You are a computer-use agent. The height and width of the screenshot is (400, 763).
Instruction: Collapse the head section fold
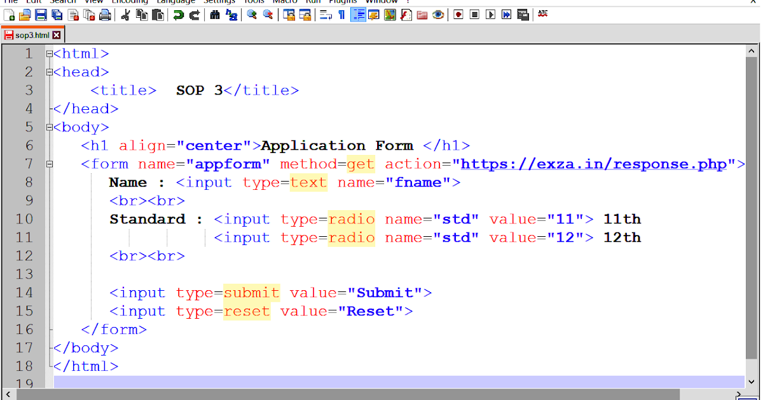pos(48,72)
